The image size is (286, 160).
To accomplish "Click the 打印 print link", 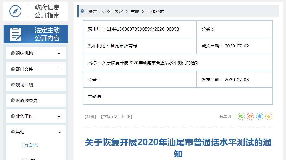I will click(90, 117).
